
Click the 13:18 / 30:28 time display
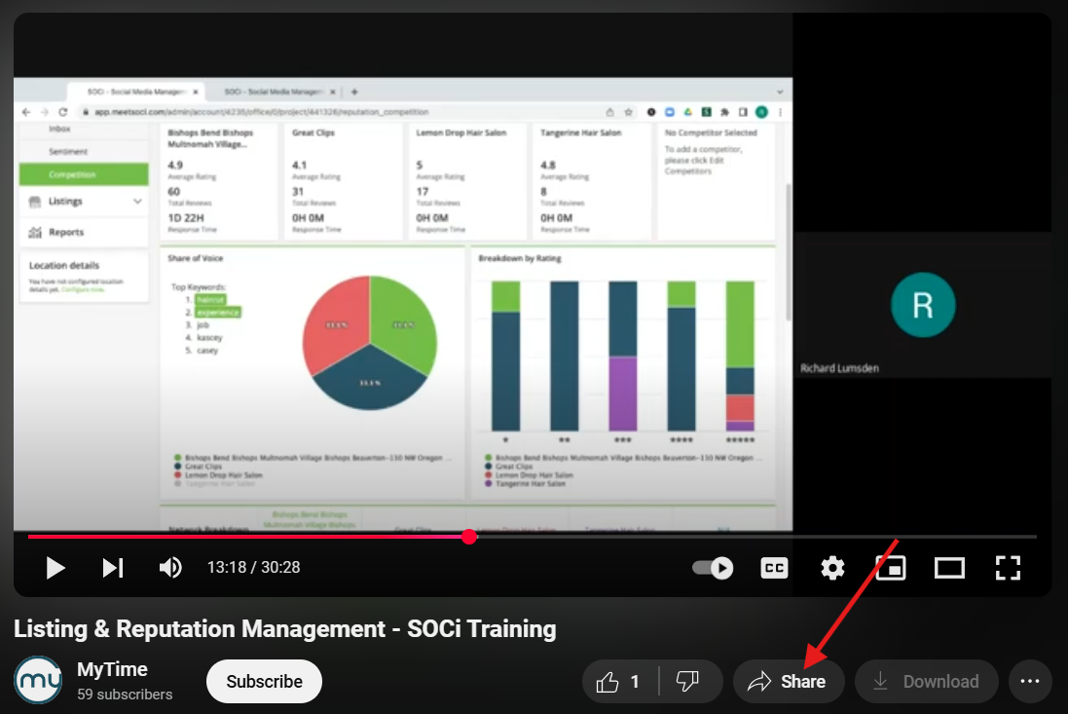point(253,568)
